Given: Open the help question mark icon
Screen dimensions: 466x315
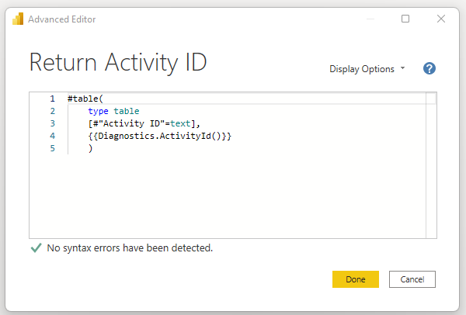Looking at the screenshot, I should click(x=429, y=68).
